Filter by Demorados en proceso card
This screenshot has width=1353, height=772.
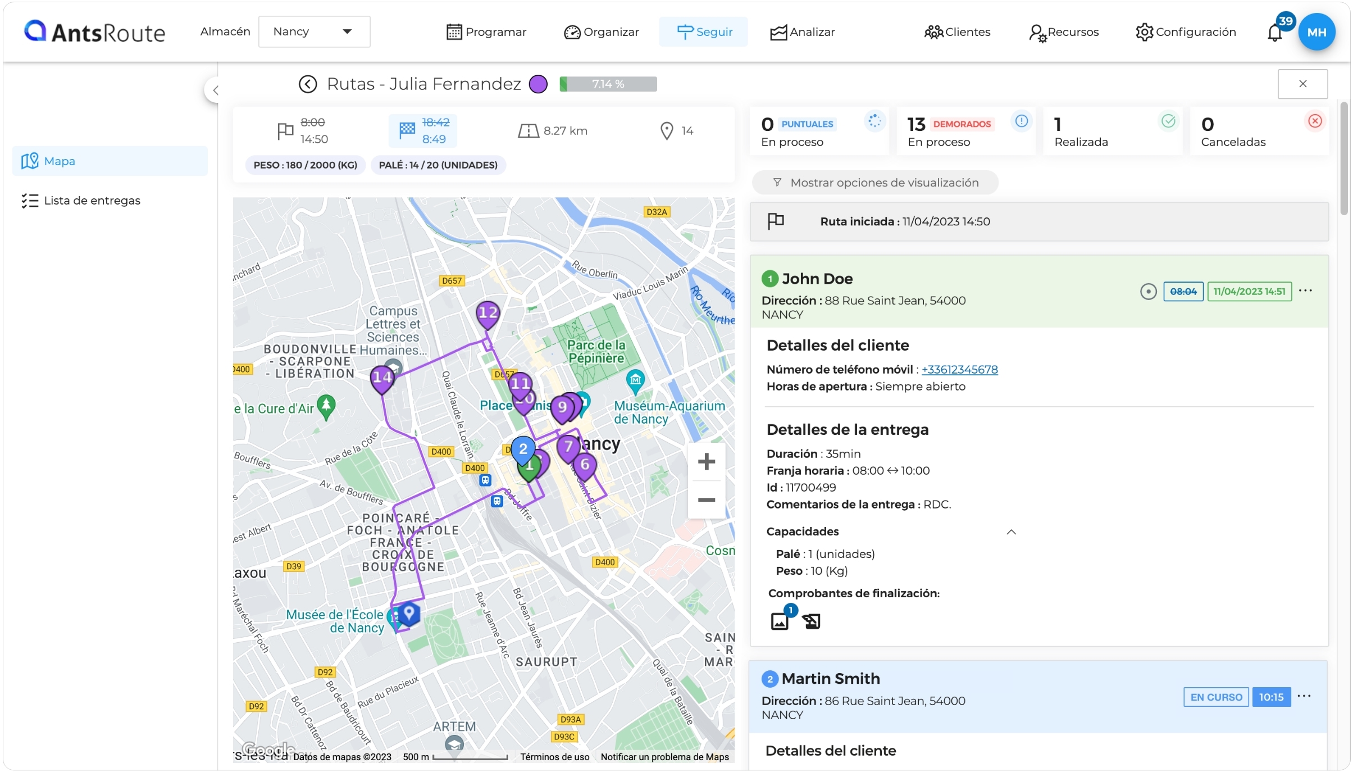pyautogui.click(x=965, y=131)
